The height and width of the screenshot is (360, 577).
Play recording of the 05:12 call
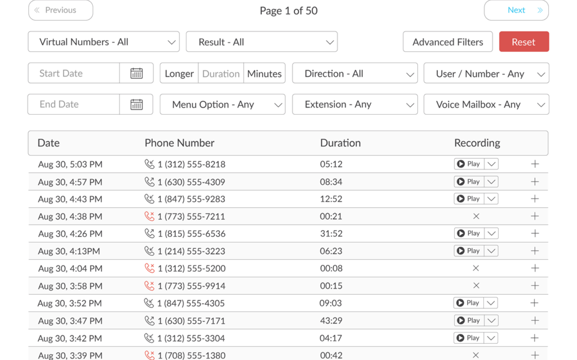[469, 164]
